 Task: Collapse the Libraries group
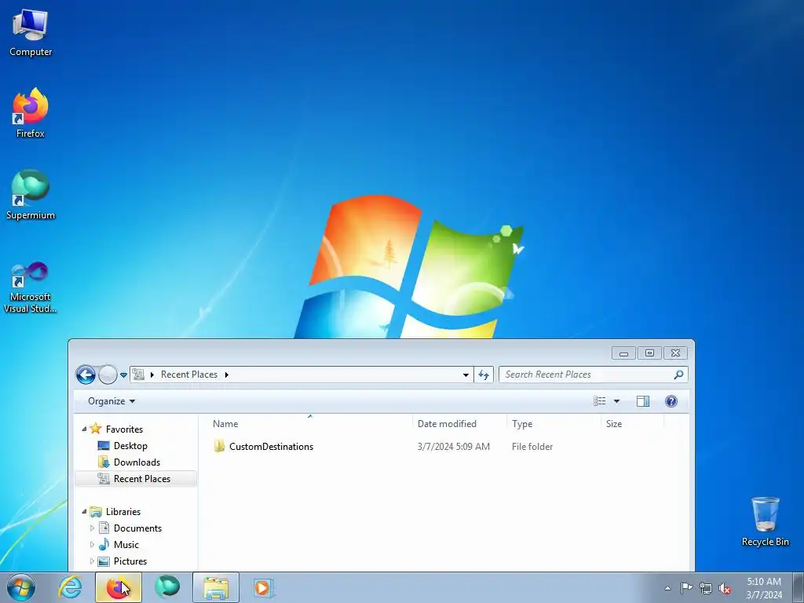pos(84,511)
